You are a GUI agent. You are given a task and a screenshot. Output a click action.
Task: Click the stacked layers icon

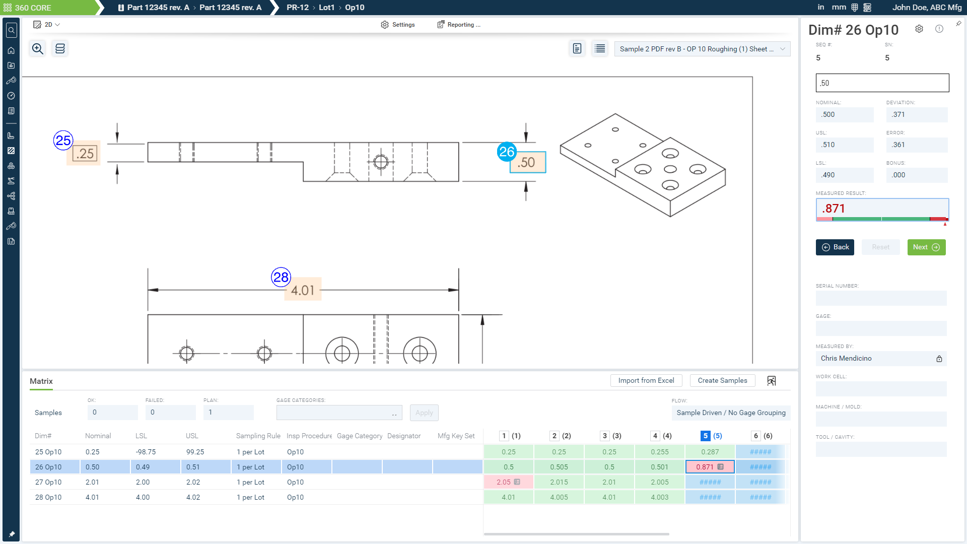[x=60, y=48]
